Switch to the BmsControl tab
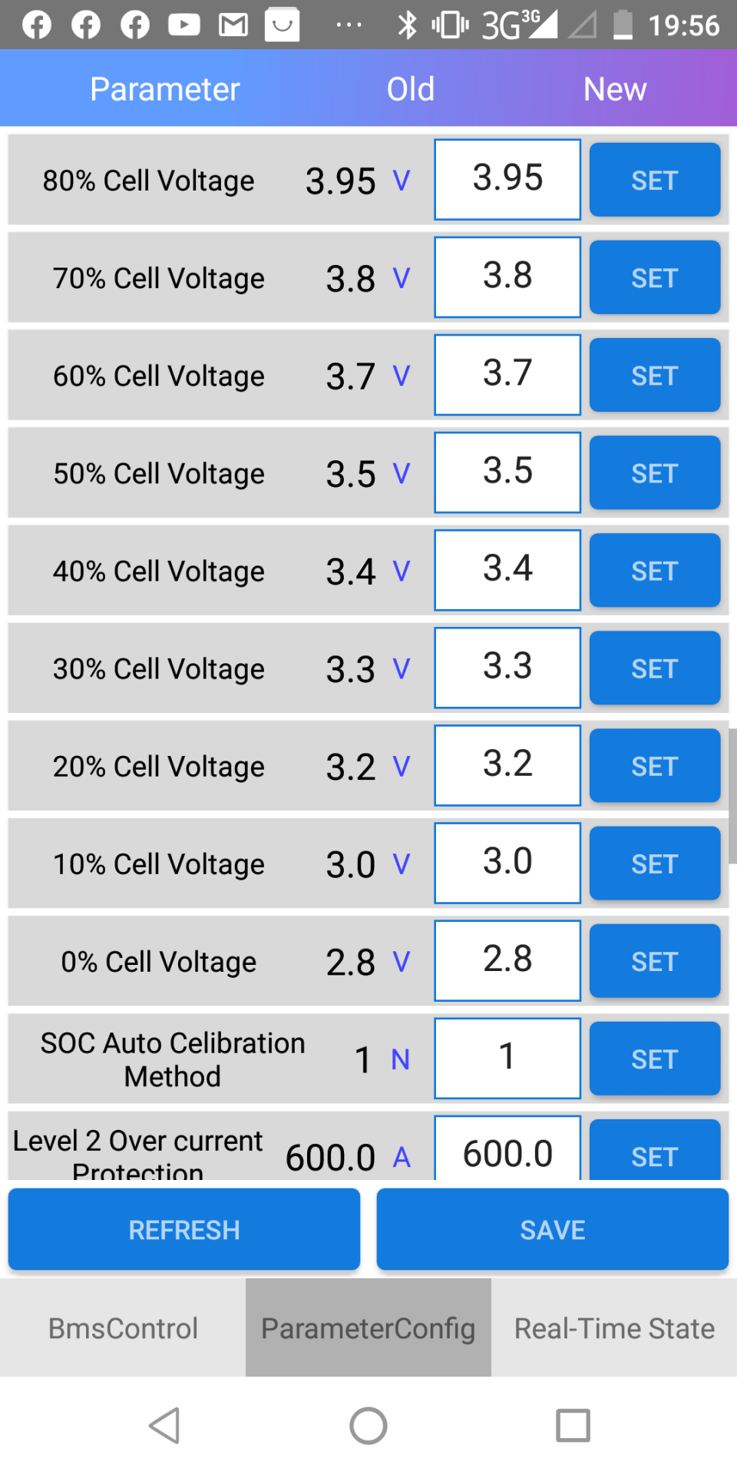The width and height of the screenshot is (737, 1475). (x=123, y=1328)
